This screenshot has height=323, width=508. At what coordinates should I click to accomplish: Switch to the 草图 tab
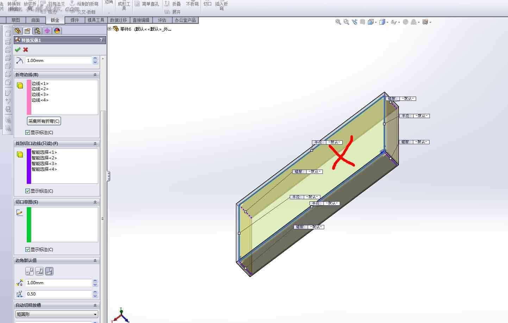[x=16, y=20]
